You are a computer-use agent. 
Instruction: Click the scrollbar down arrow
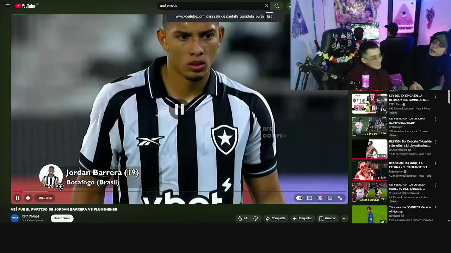pos(449,221)
